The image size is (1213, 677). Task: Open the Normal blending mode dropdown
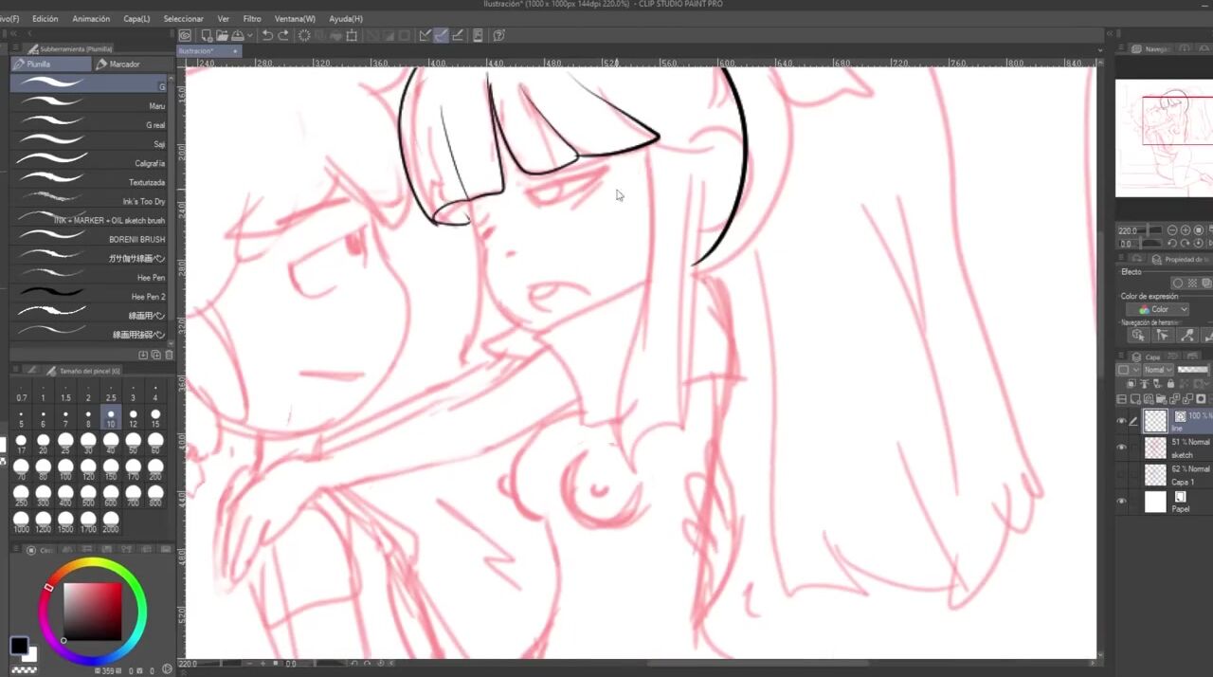point(1158,370)
